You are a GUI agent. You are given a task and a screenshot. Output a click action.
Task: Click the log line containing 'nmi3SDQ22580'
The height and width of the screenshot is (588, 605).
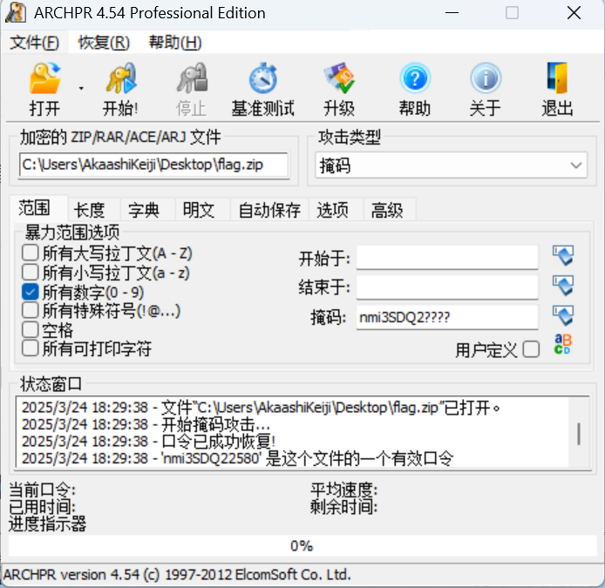(x=238, y=458)
